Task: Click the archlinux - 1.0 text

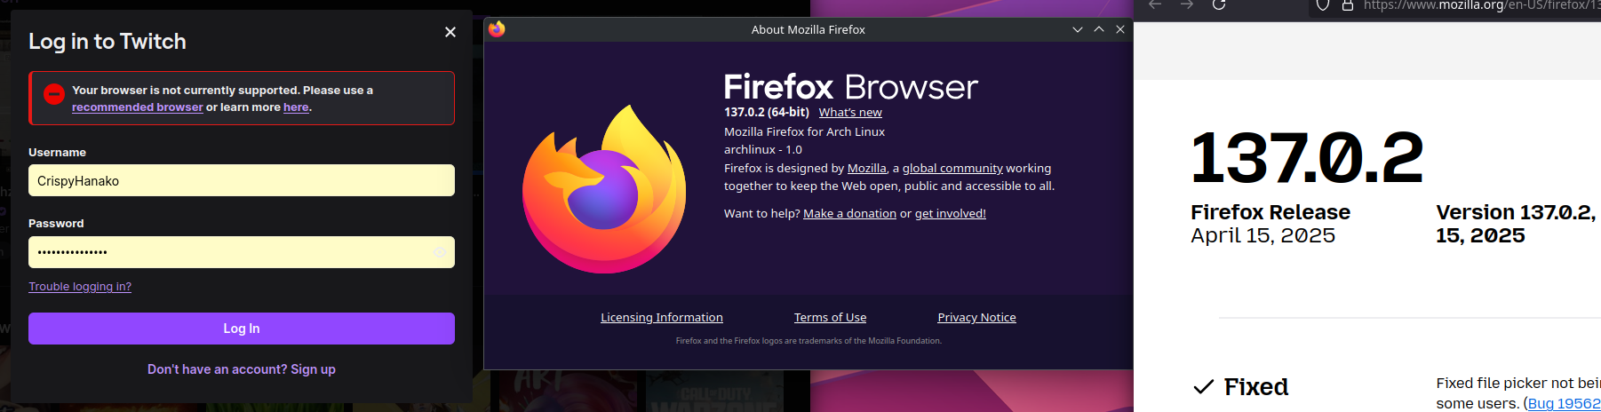Action: point(763,149)
